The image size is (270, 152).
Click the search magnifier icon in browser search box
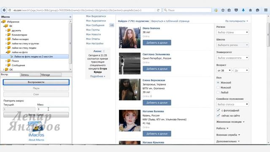tap(165, 10)
